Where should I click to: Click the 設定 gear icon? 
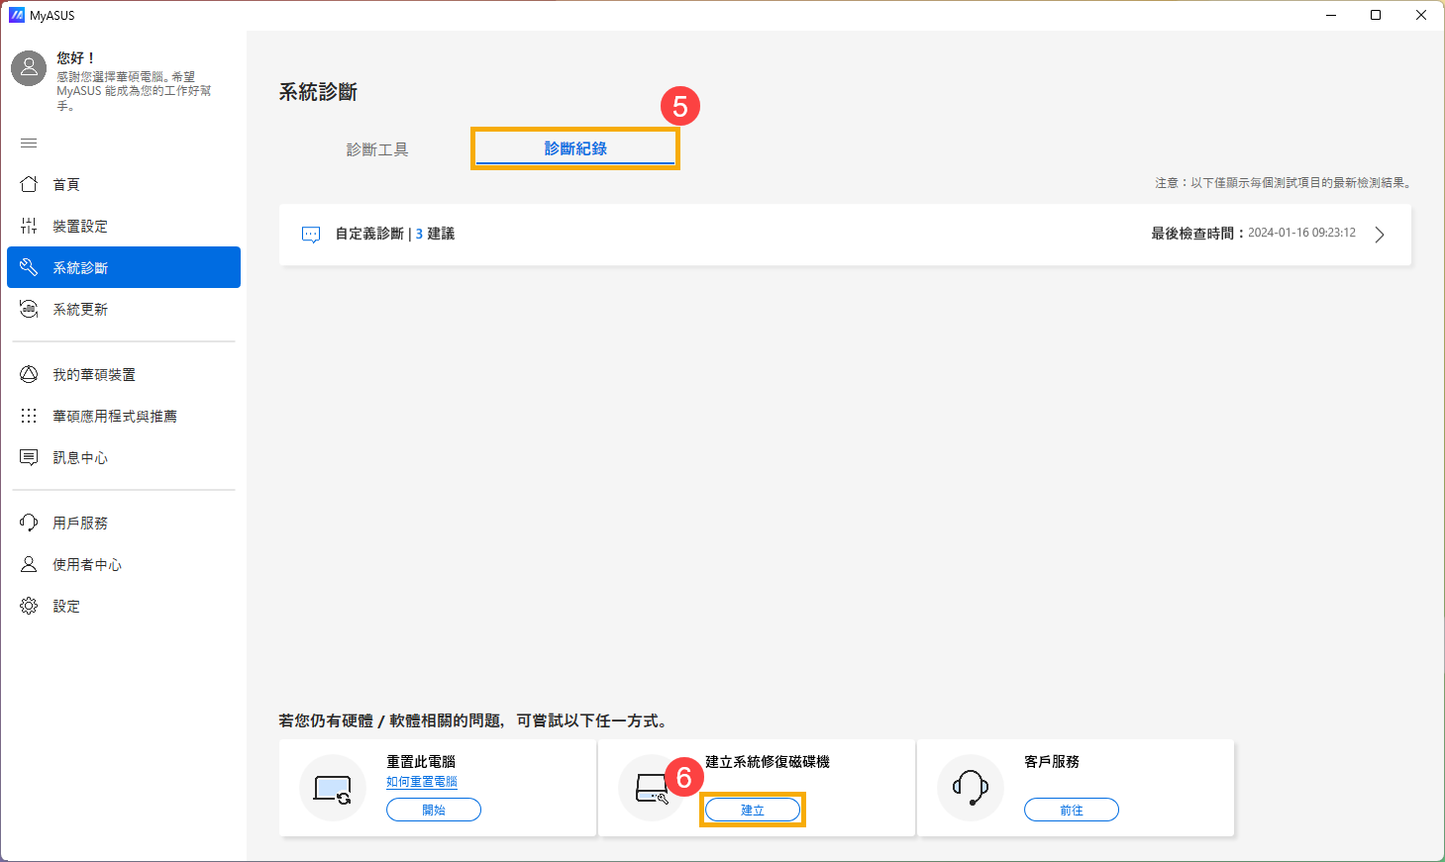[29, 606]
